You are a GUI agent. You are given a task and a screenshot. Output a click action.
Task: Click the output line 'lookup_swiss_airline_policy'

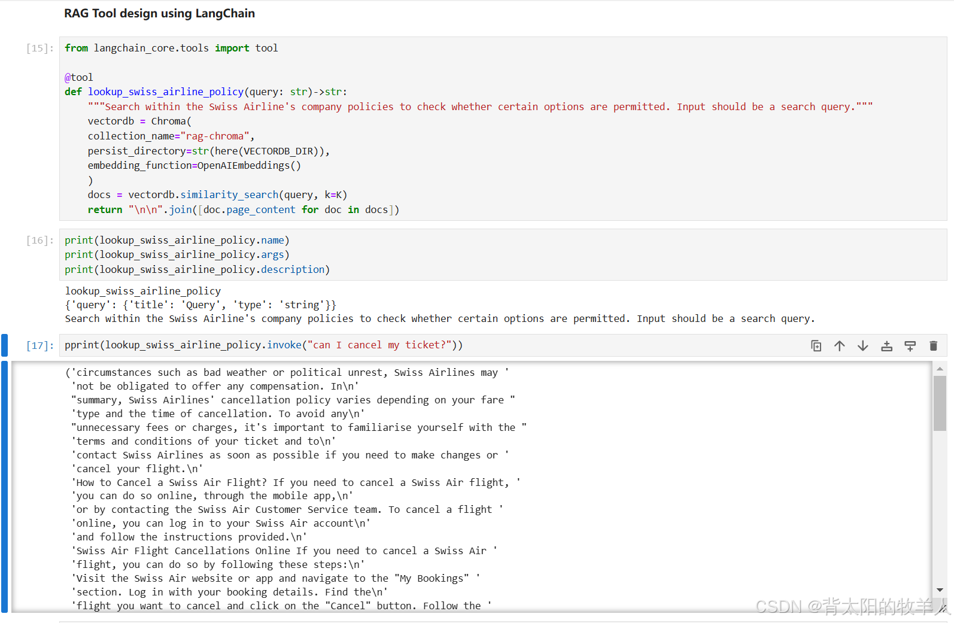[x=143, y=291]
